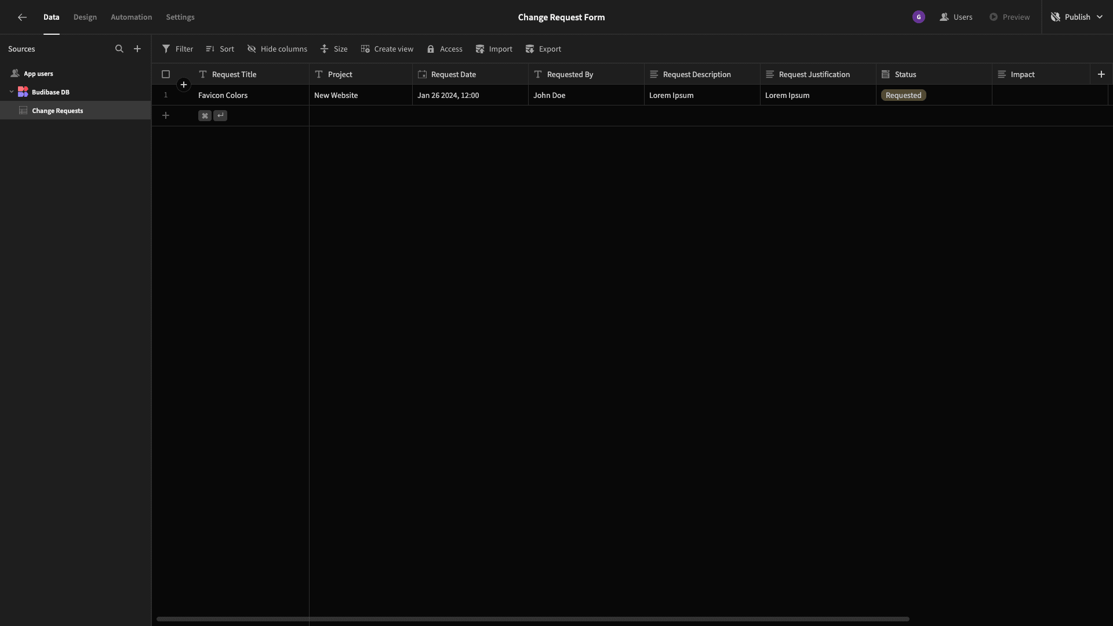
Task: Open the Users panel
Action: pyautogui.click(x=956, y=17)
